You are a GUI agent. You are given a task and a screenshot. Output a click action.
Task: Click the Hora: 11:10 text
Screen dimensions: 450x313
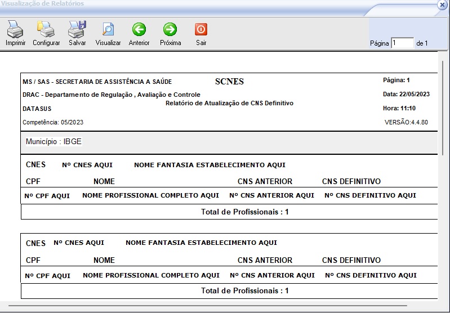click(399, 108)
